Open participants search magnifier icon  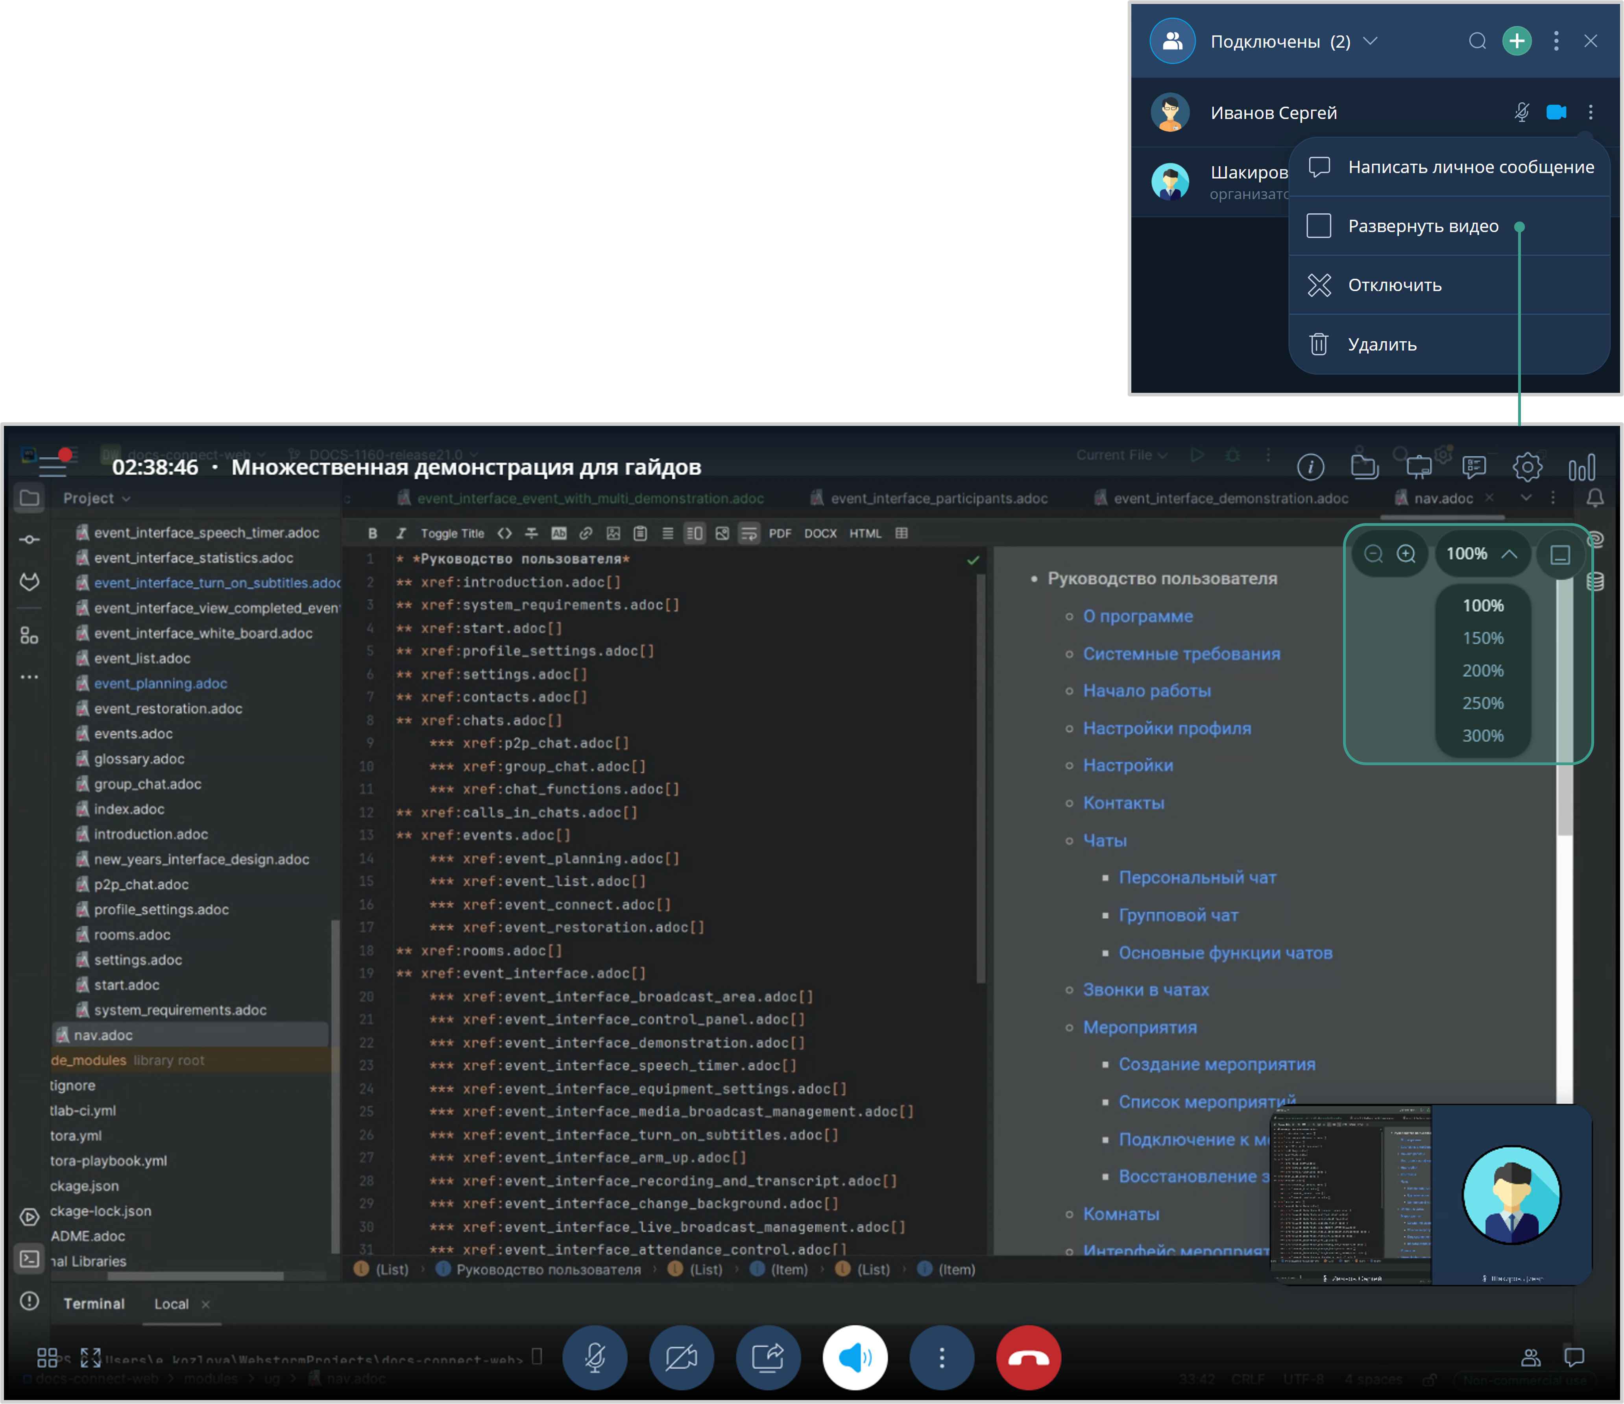1477,41
